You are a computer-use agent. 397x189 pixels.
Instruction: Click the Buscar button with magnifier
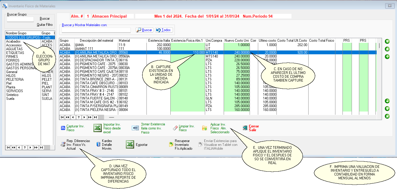coord(144,30)
